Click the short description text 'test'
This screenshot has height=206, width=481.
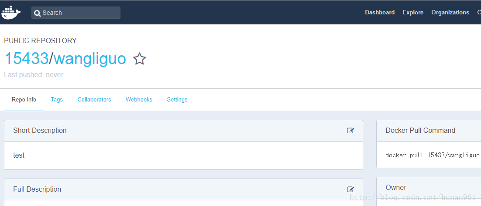coord(19,155)
